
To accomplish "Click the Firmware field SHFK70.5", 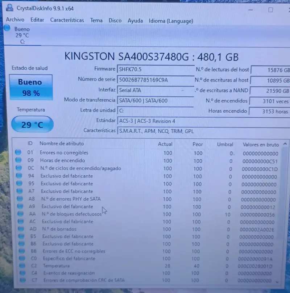I will (156, 69).
